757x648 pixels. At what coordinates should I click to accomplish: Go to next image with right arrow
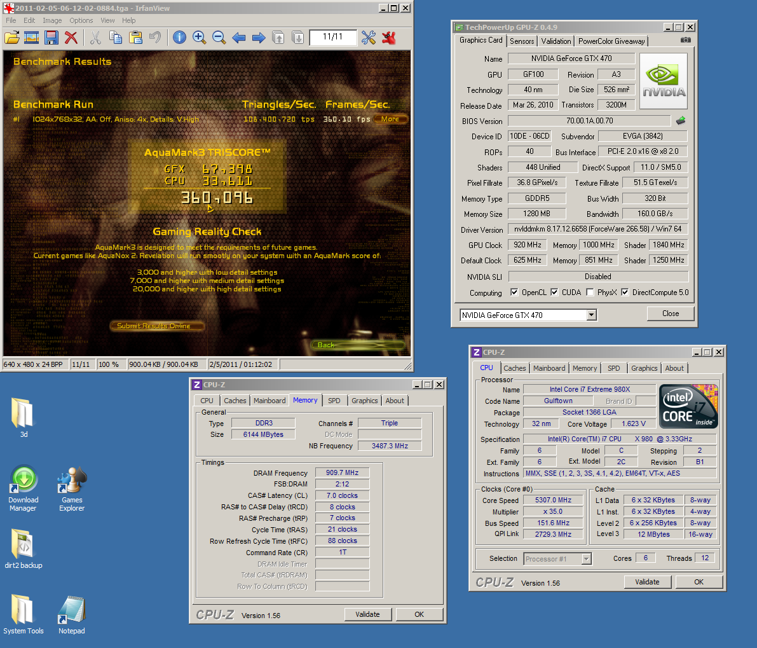(x=259, y=37)
